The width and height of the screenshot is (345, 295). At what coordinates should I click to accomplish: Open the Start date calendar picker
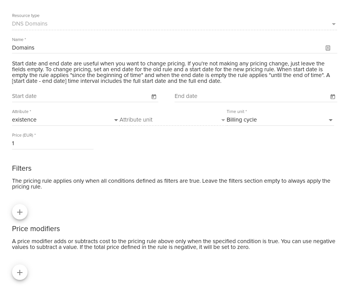coord(154,96)
